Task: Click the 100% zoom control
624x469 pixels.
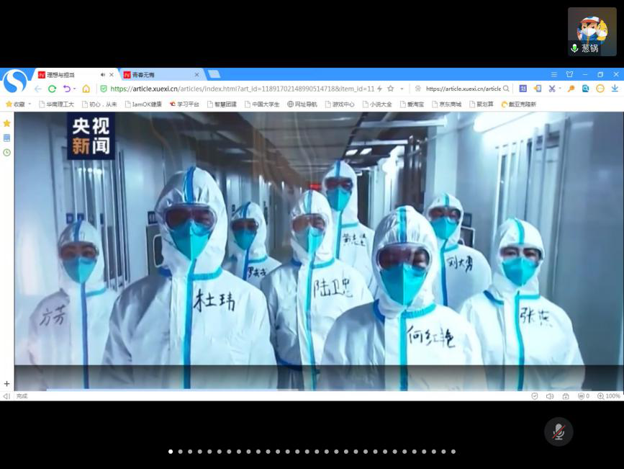Action: point(608,396)
